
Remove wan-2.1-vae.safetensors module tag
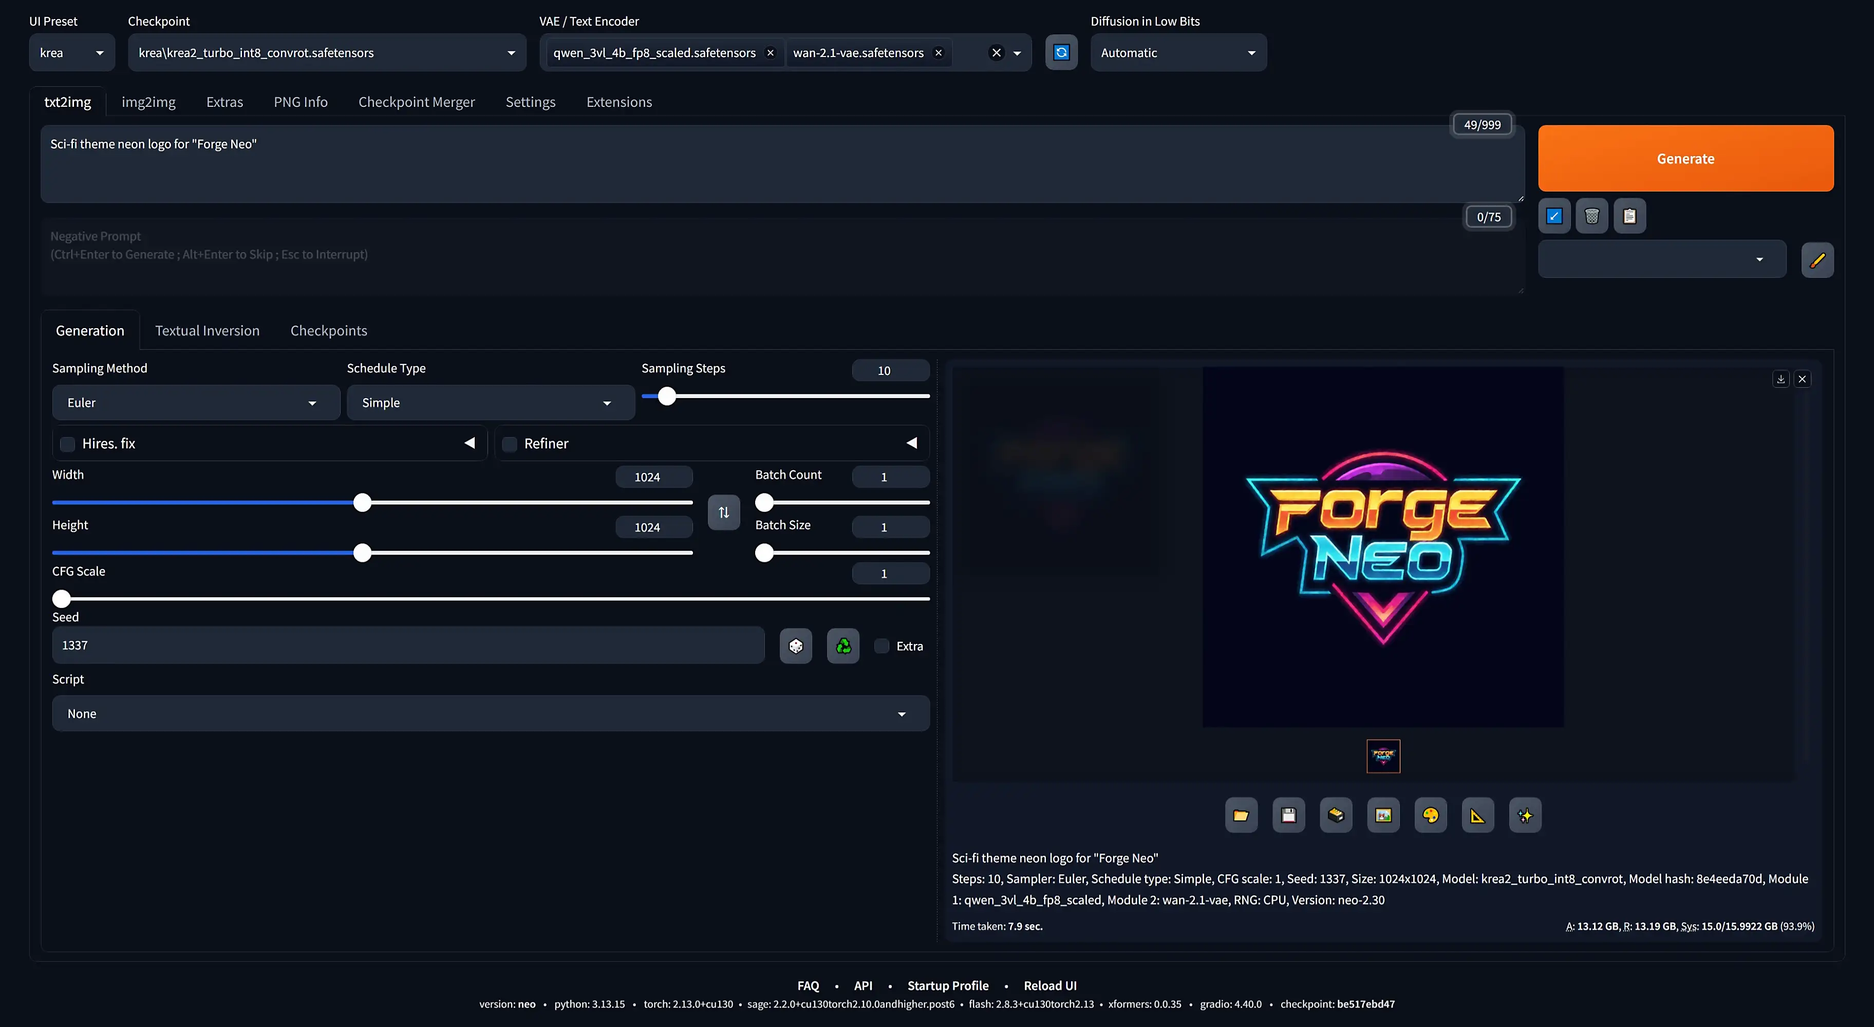[939, 52]
